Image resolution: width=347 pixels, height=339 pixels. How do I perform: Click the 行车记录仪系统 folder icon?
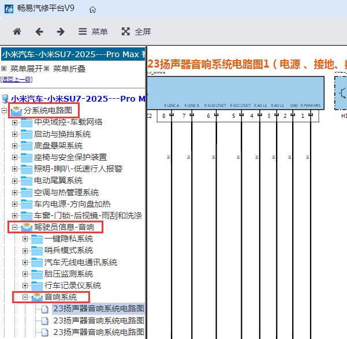click(x=37, y=286)
